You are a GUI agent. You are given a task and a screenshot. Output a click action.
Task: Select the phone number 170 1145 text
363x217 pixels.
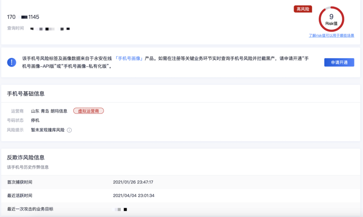pos(23,17)
